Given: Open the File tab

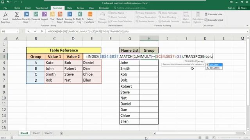Looking at the screenshot, I should tap(5, 8).
